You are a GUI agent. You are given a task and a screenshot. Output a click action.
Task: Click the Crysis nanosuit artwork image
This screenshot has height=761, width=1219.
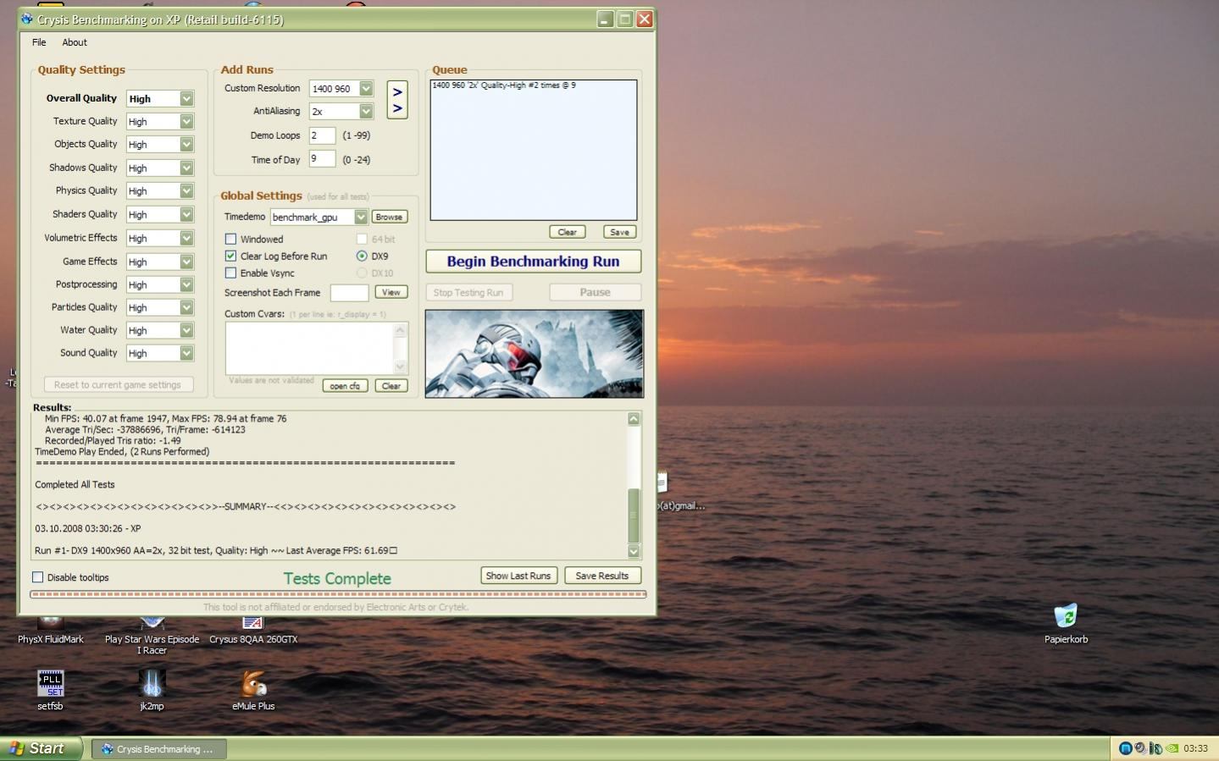click(x=535, y=354)
